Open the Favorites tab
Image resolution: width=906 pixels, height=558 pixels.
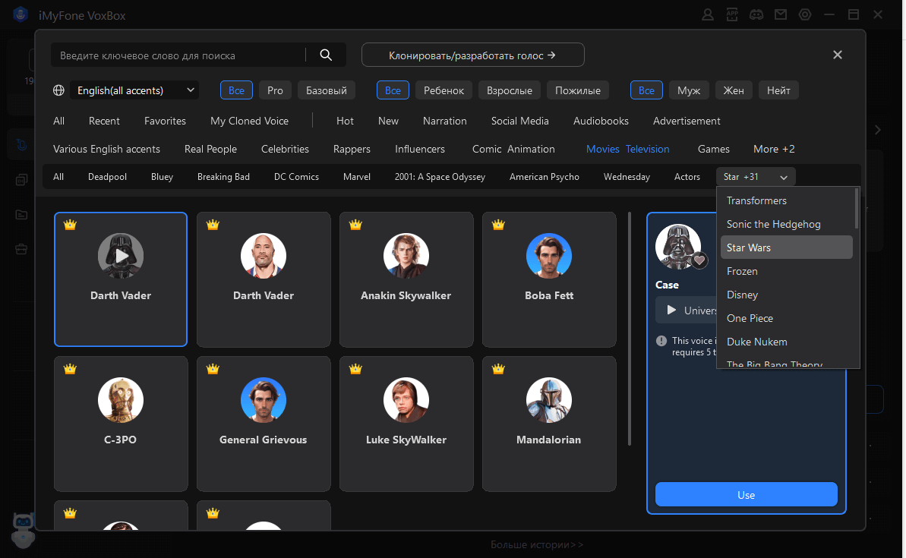[166, 121]
